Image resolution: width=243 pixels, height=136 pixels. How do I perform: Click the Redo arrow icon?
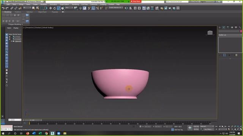7,8
